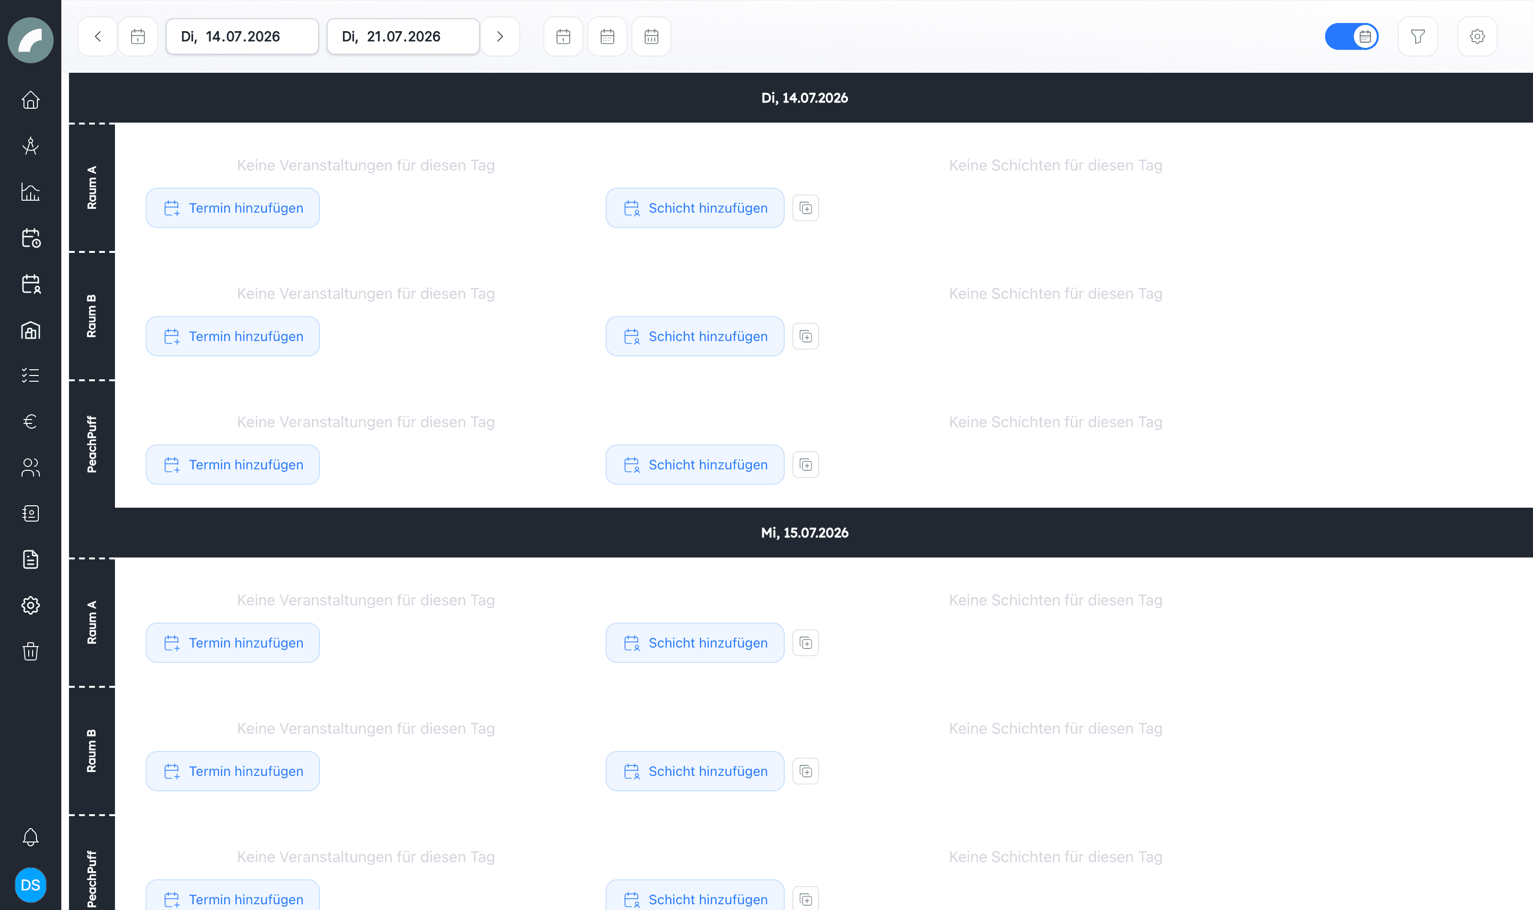
Task: Go to the previous date range
Action: coord(98,37)
